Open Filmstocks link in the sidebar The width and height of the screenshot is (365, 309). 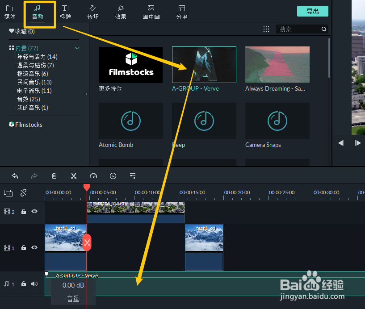pyautogui.click(x=25, y=125)
